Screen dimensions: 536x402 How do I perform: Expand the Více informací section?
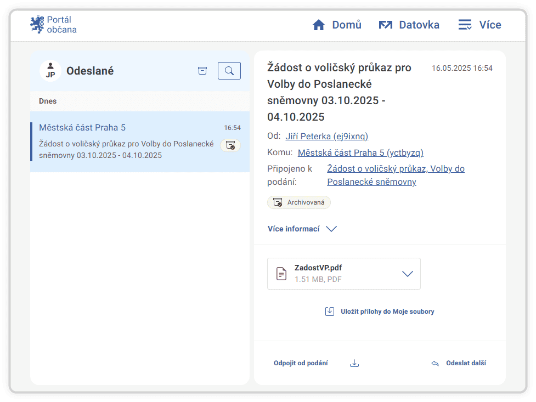pos(302,229)
